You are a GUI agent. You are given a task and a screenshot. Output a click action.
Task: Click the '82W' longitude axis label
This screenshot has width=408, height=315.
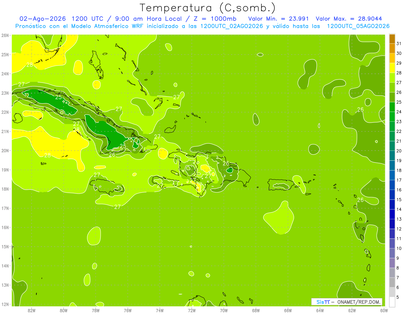tap(32, 310)
